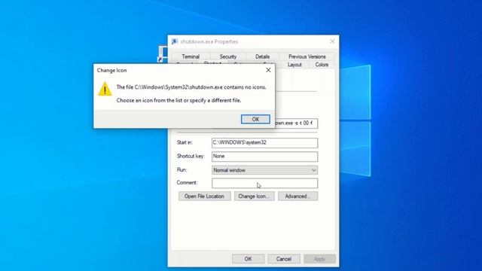Viewport: 482px width, 271px height.
Task: Click the 'Run:' label
Action: pos(182,169)
